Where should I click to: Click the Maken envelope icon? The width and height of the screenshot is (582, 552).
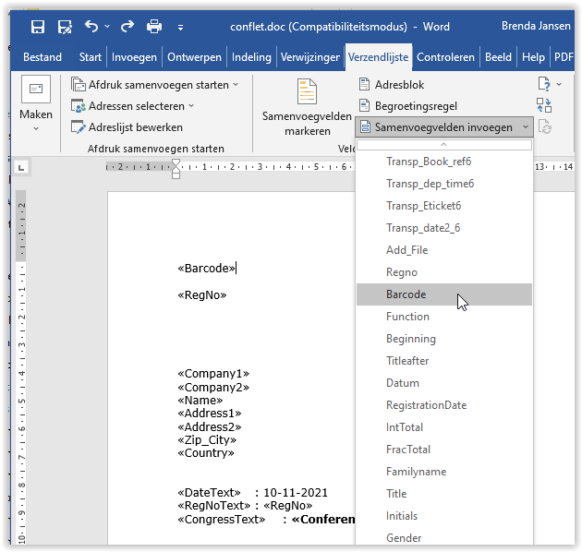[x=36, y=89]
